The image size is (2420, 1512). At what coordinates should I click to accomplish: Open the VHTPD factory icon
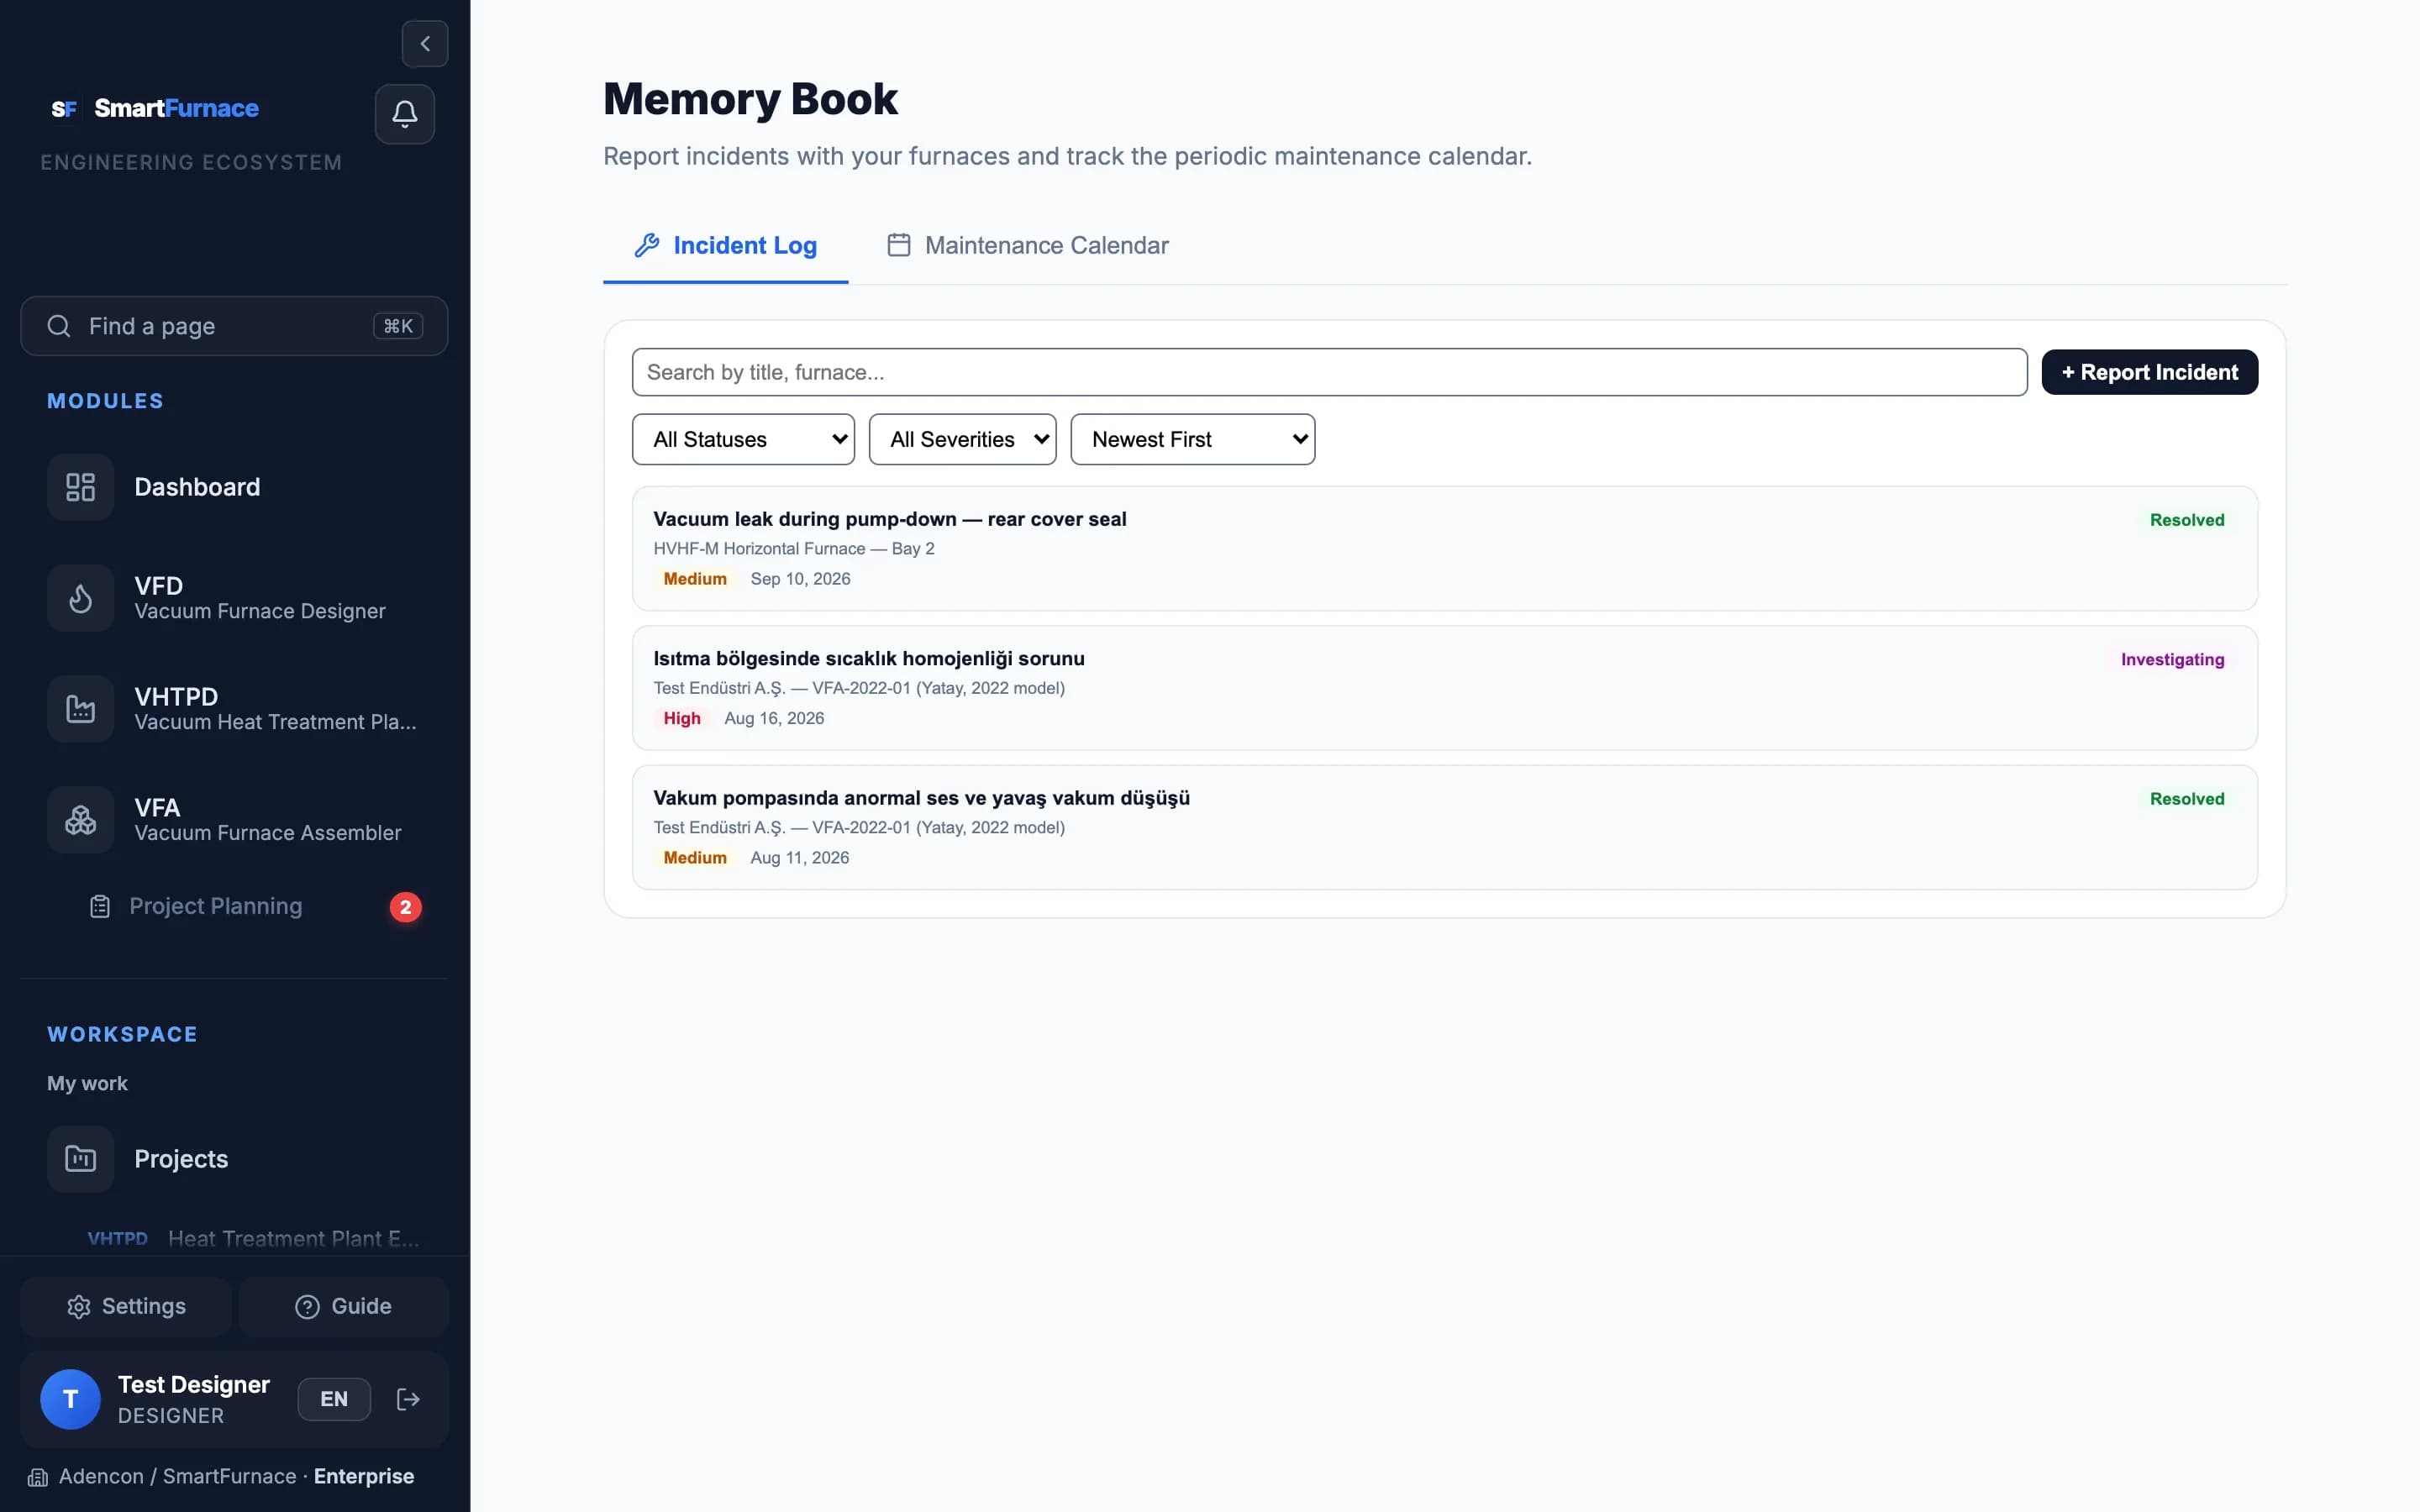(80, 709)
